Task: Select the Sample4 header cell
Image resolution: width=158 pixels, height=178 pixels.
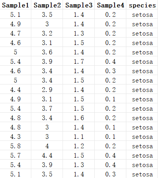Action: pyautogui.click(x=110, y=5)
